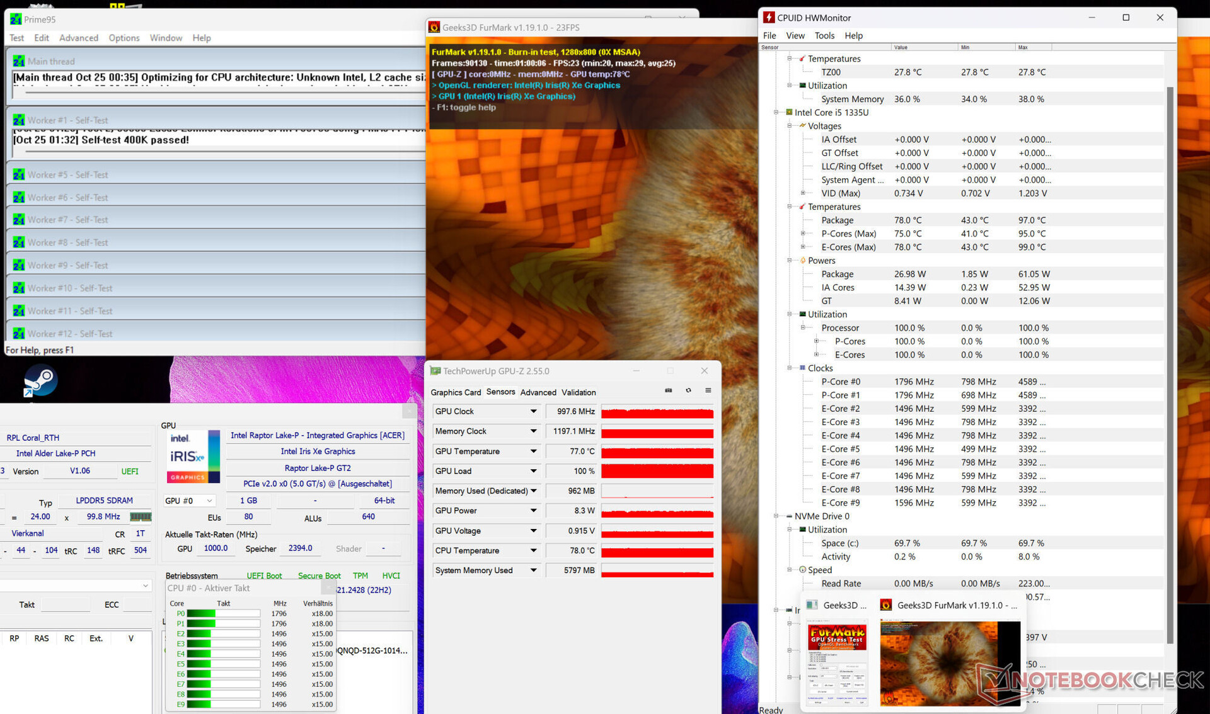Click the Prime95 Worker #5 window icon
Image resolution: width=1210 pixels, height=714 pixels.
(19, 175)
